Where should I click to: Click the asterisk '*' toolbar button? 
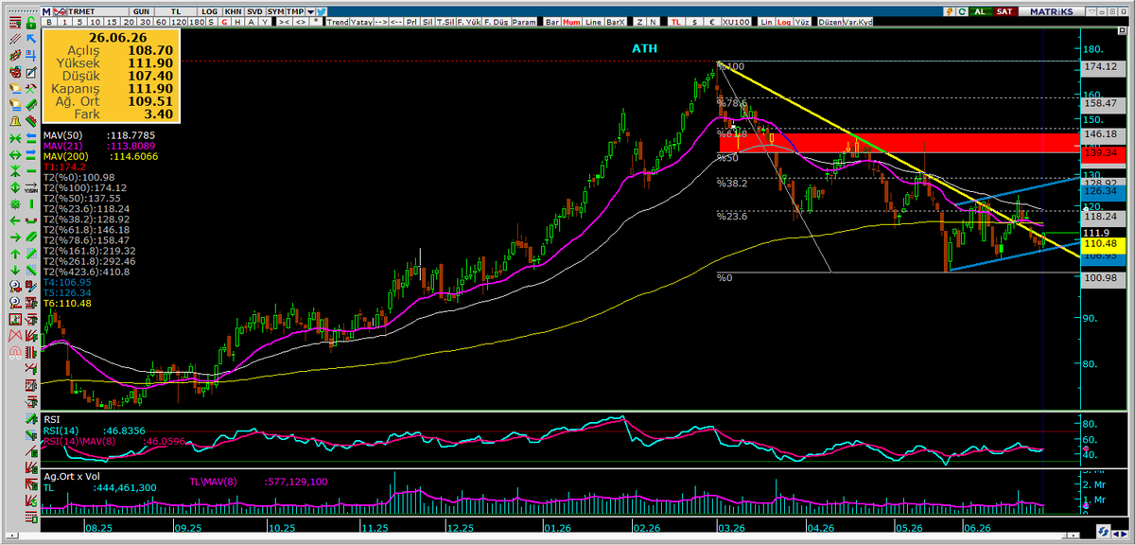[x=316, y=22]
